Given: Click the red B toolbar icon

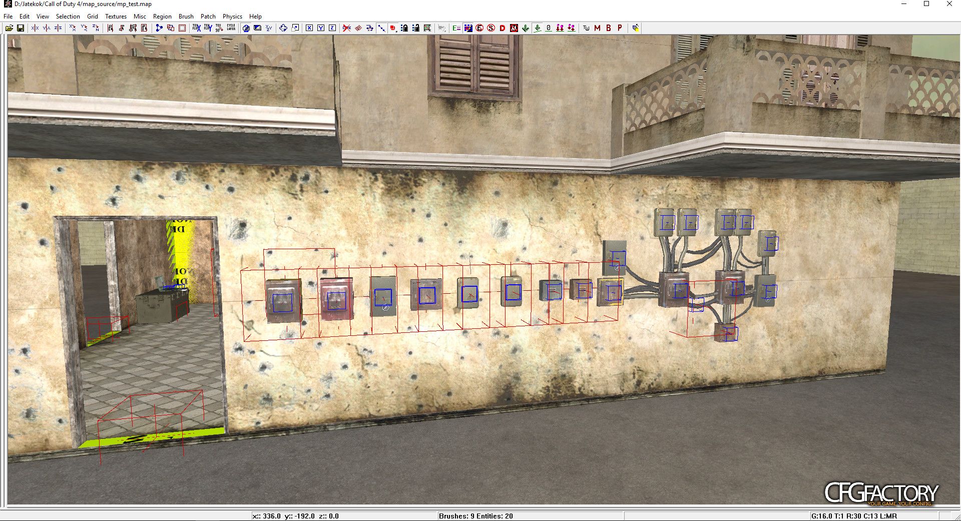Looking at the screenshot, I should tap(609, 28).
